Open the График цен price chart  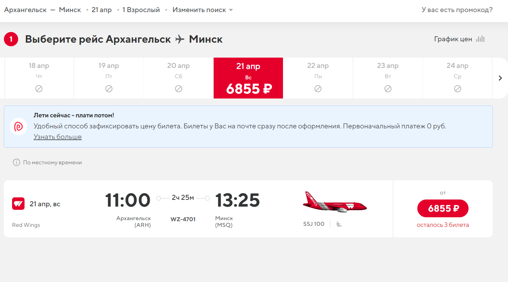(453, 39)
